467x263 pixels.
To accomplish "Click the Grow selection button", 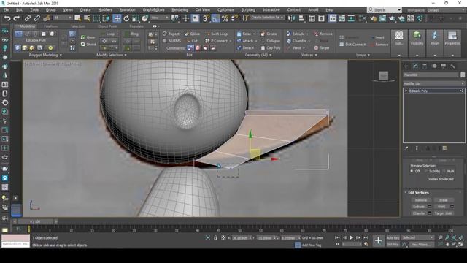I will (x=88, y=37).
